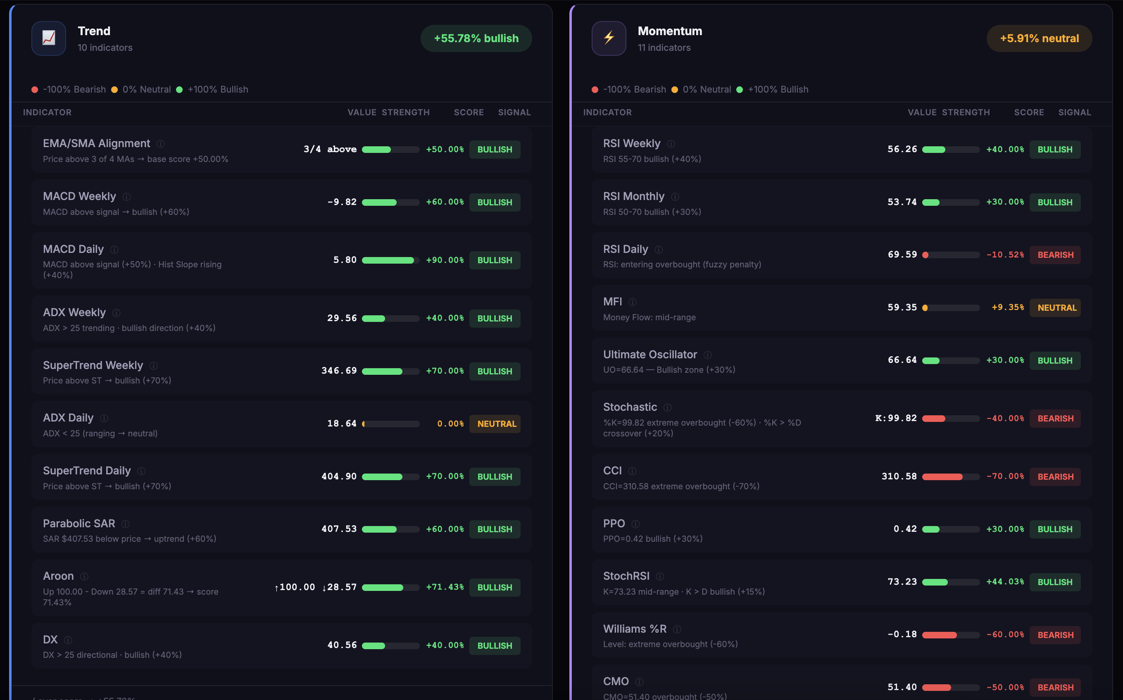Click BEARISH badge on Williams %R row
Image resolution: width=1123 pixels, height=700 pixels.
[1055, 635]
